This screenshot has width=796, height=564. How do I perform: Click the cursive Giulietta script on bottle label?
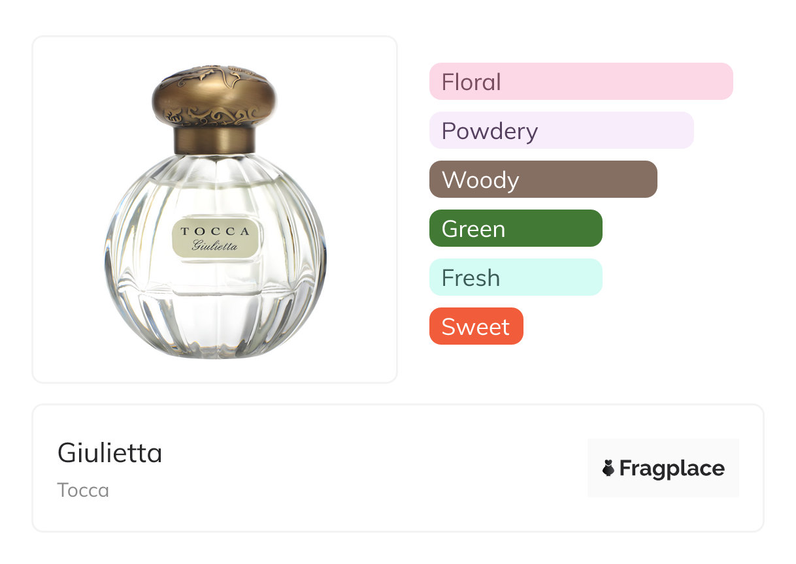[215, 245]
